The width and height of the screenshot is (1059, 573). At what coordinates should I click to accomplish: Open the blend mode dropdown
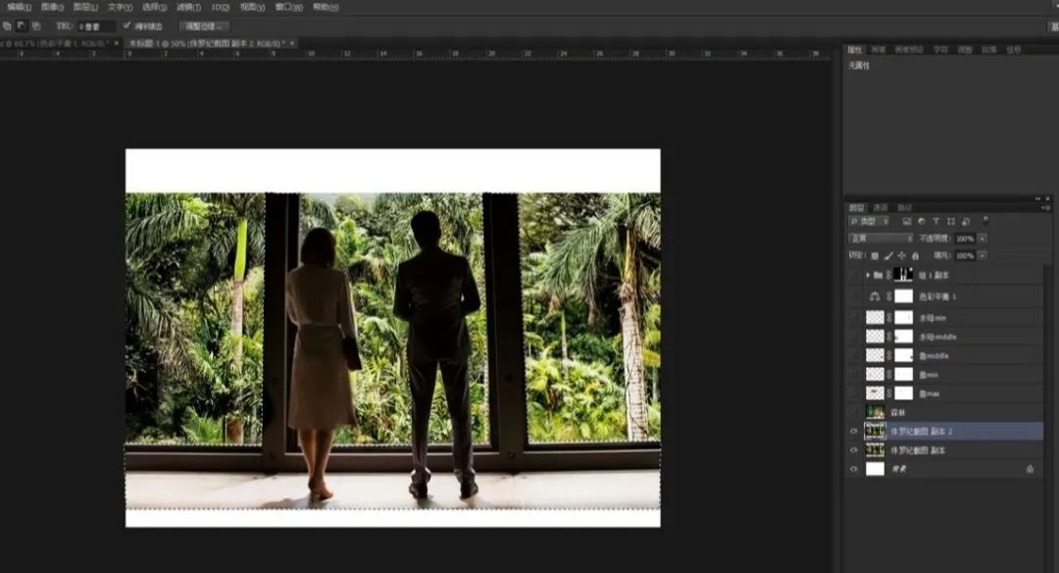881,238
